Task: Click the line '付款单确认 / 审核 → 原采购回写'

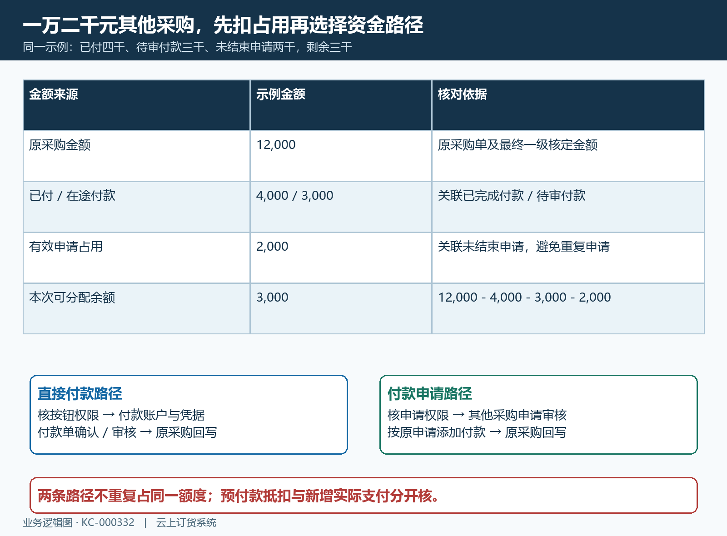Action: click(127, 432)
